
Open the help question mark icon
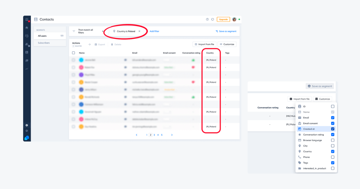[x=207, y=19]
